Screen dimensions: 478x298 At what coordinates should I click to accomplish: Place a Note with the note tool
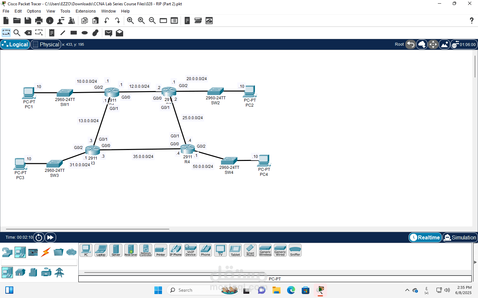[x=52, y=33]
